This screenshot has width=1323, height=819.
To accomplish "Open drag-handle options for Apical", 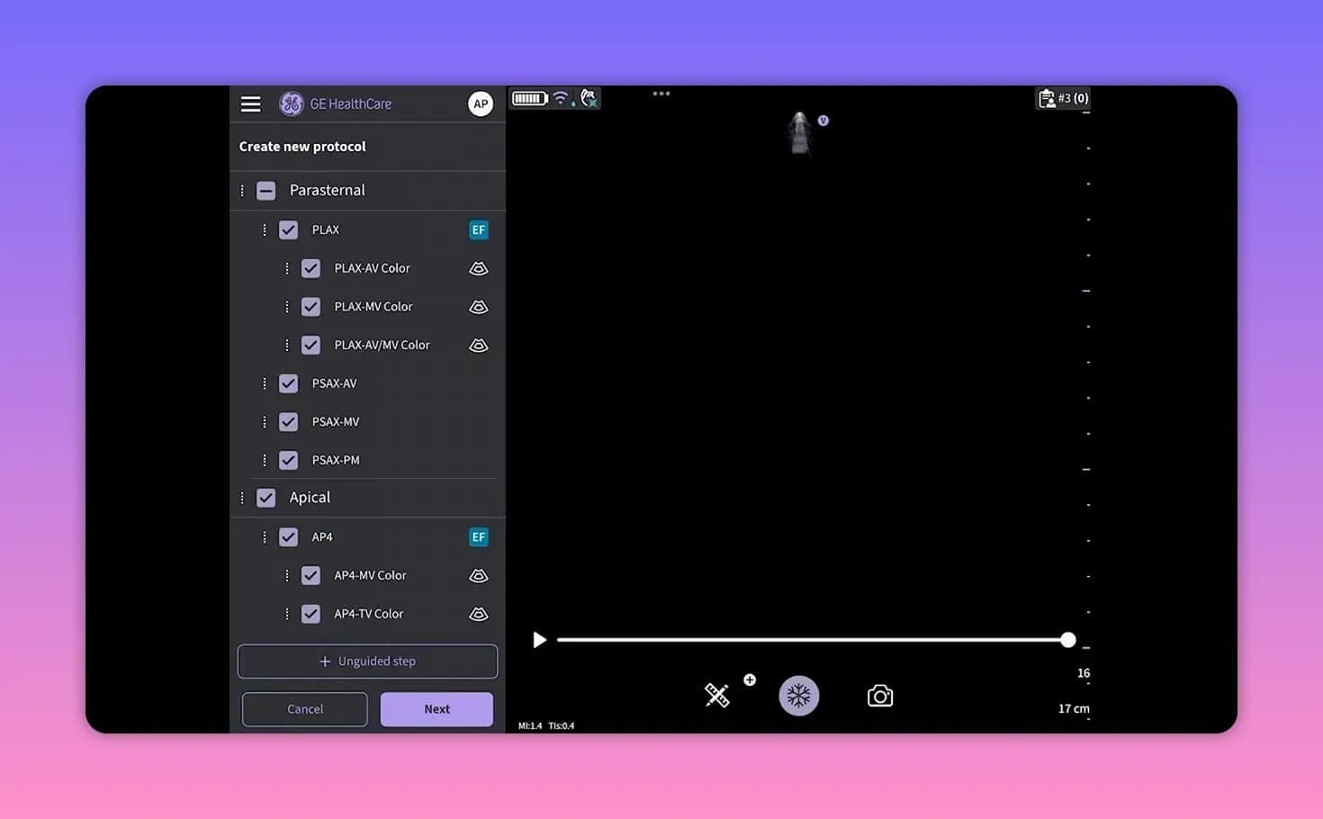I will pyautogui.click(x=242, y=498).
